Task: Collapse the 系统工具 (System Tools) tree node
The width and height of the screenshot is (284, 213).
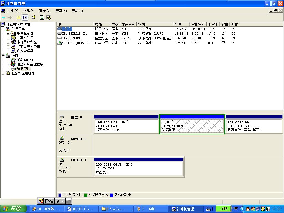Action: (x=3, y=29)
